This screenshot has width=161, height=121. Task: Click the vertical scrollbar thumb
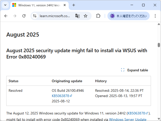pyautogui.click(x=159, y=45)
